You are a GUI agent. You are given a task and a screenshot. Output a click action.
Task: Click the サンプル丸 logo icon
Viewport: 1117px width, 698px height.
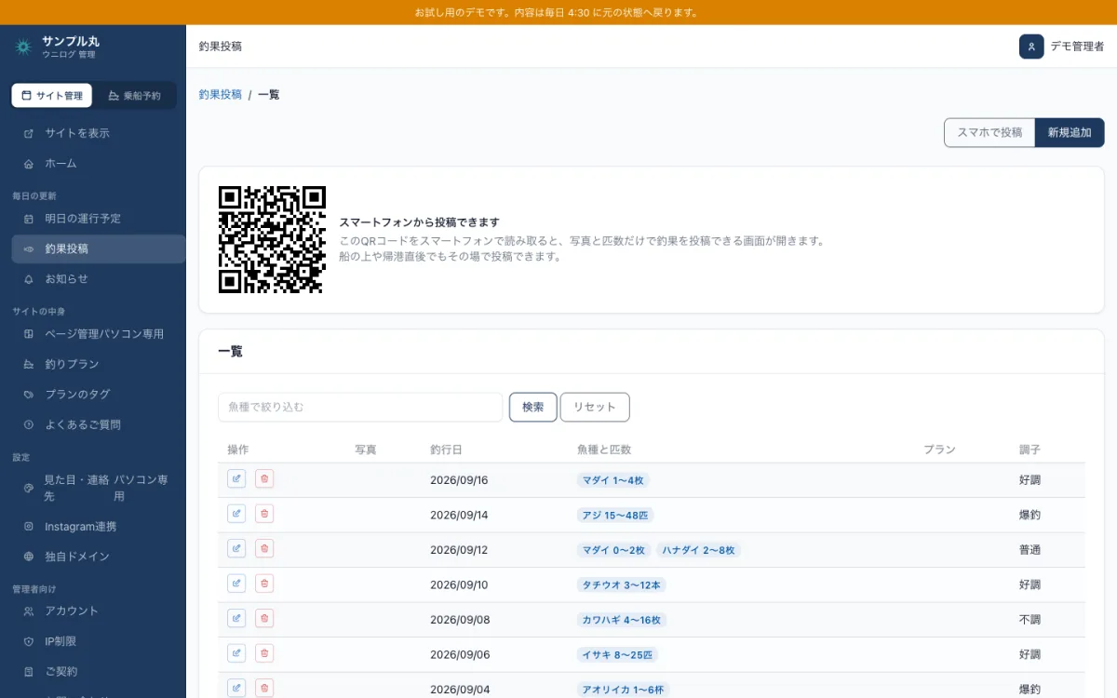(23, 47)
